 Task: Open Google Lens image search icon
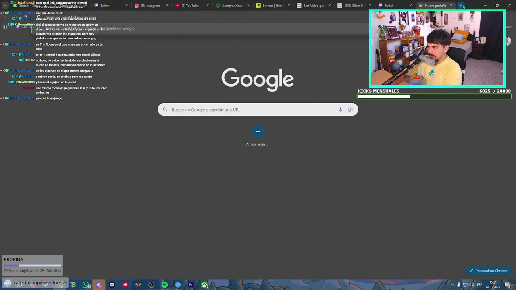coord(350,110)
